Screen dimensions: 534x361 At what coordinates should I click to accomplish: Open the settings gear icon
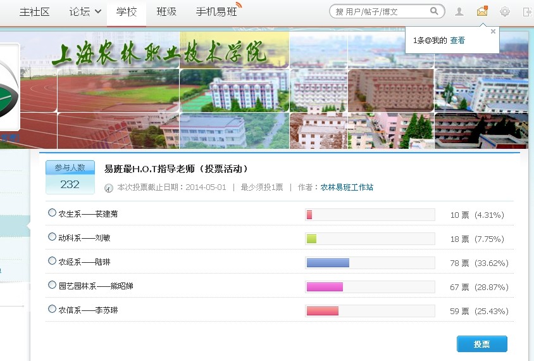(x=504, y=11)
